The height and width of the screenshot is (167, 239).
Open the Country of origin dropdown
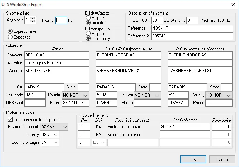click(x=49, y=143)
